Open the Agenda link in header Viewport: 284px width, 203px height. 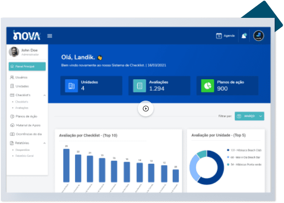click(x=226, y=36)
